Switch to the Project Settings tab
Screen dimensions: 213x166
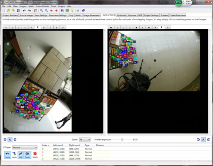(151, 15)
